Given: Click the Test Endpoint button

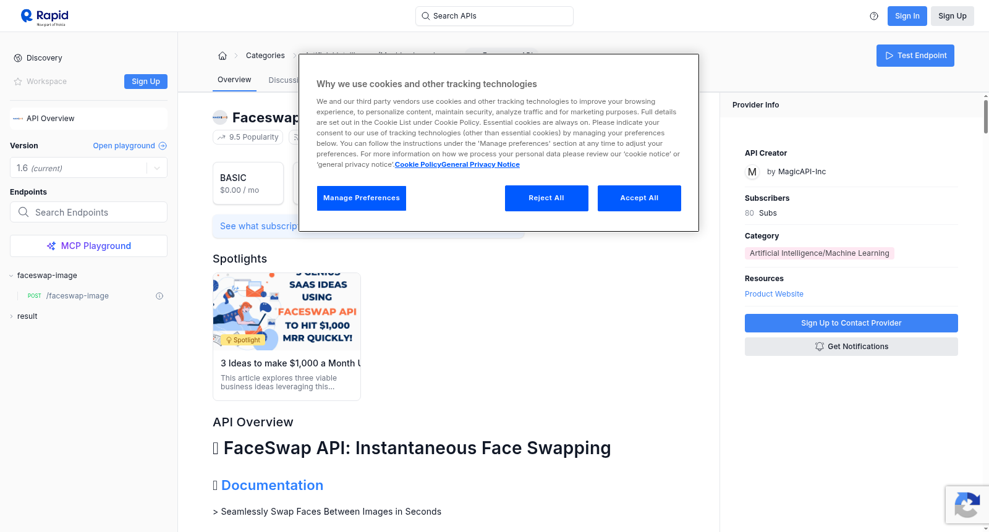Looking at the screenshot, I should pyautogui.click(x=915, y=56).
